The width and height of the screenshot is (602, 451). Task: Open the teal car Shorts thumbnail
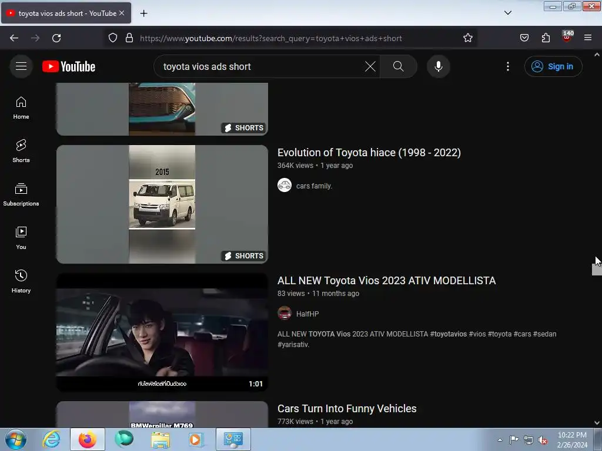[x=162, y=109]
